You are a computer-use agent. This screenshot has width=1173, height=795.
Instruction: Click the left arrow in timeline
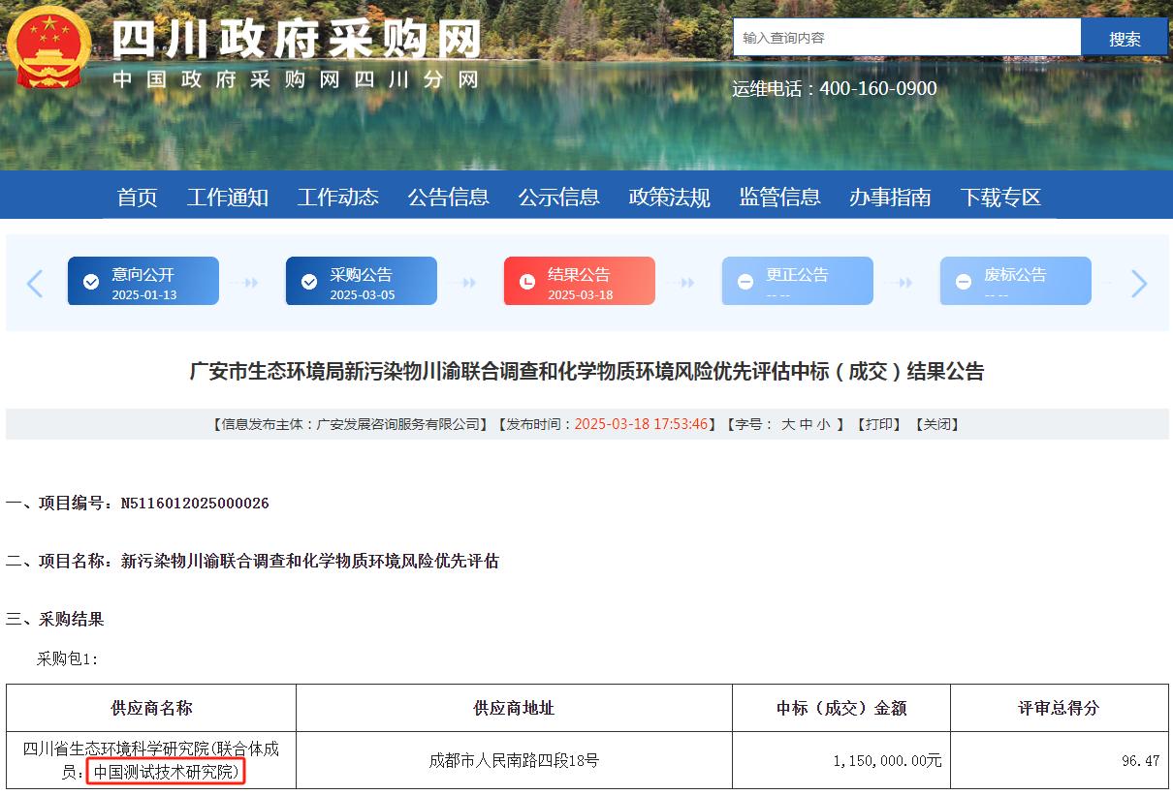[x=35, y=283]
